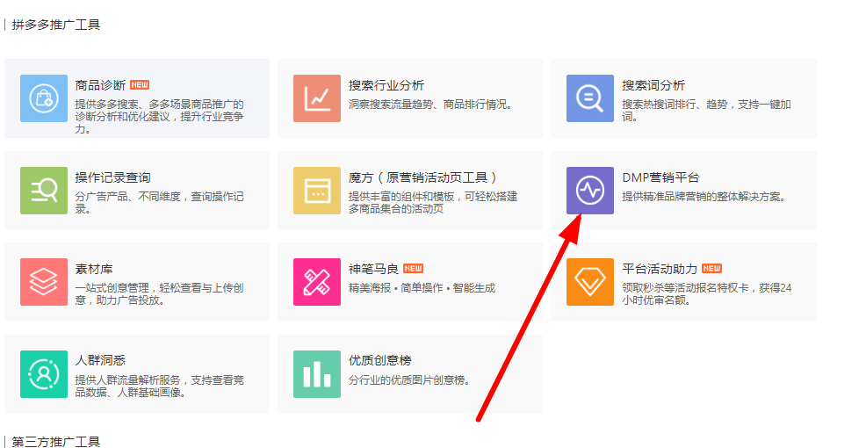866x448 pixels.
Task: Select the 素材库 stacked layers icon
Action: click(44, 282)
